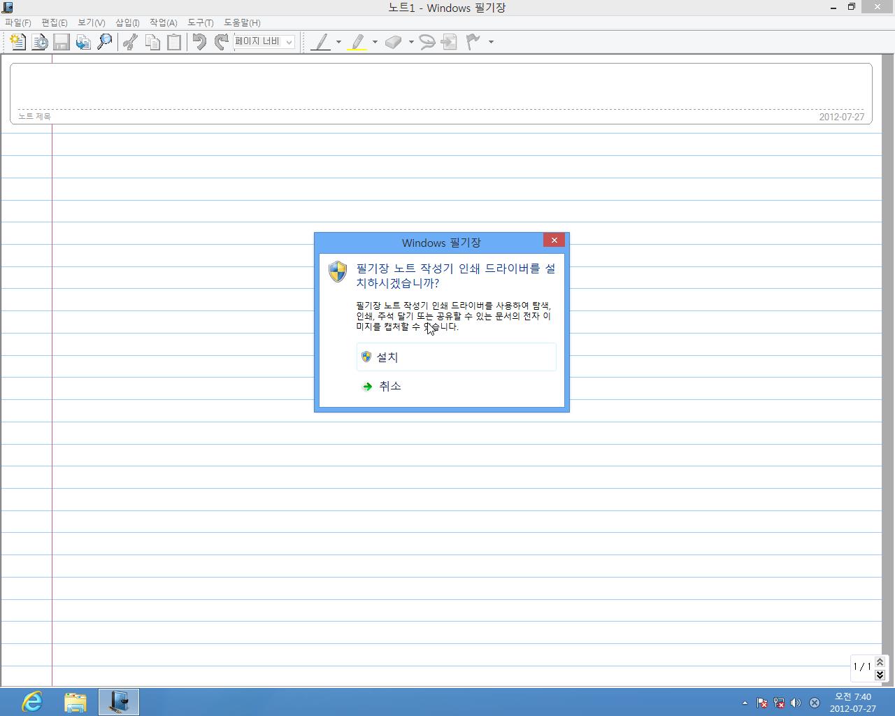The width and height of the screenshot is (895, 716).
Task: Click the 1 / 1 page indicator
Action: tap(862, 666)
